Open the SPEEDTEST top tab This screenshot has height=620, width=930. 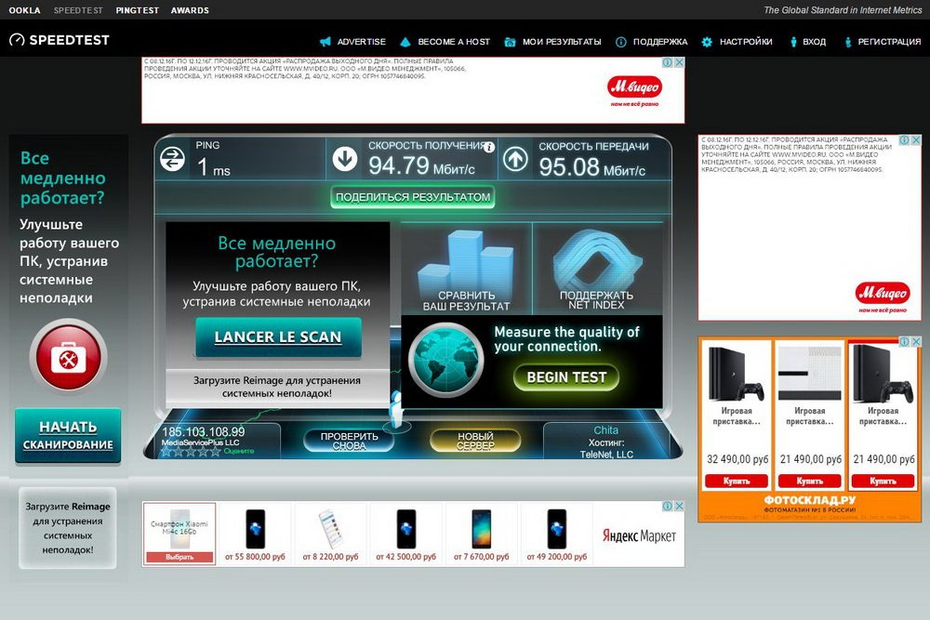click(x=78, y=10)
